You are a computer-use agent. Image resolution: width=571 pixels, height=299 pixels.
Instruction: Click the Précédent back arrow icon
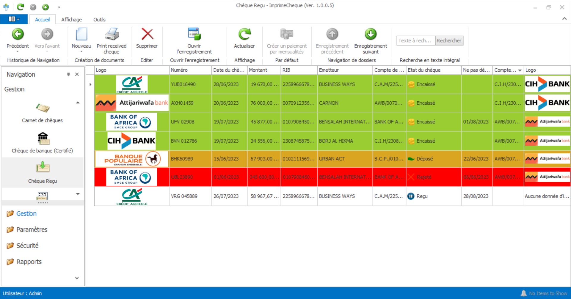(x=18, y=34)
